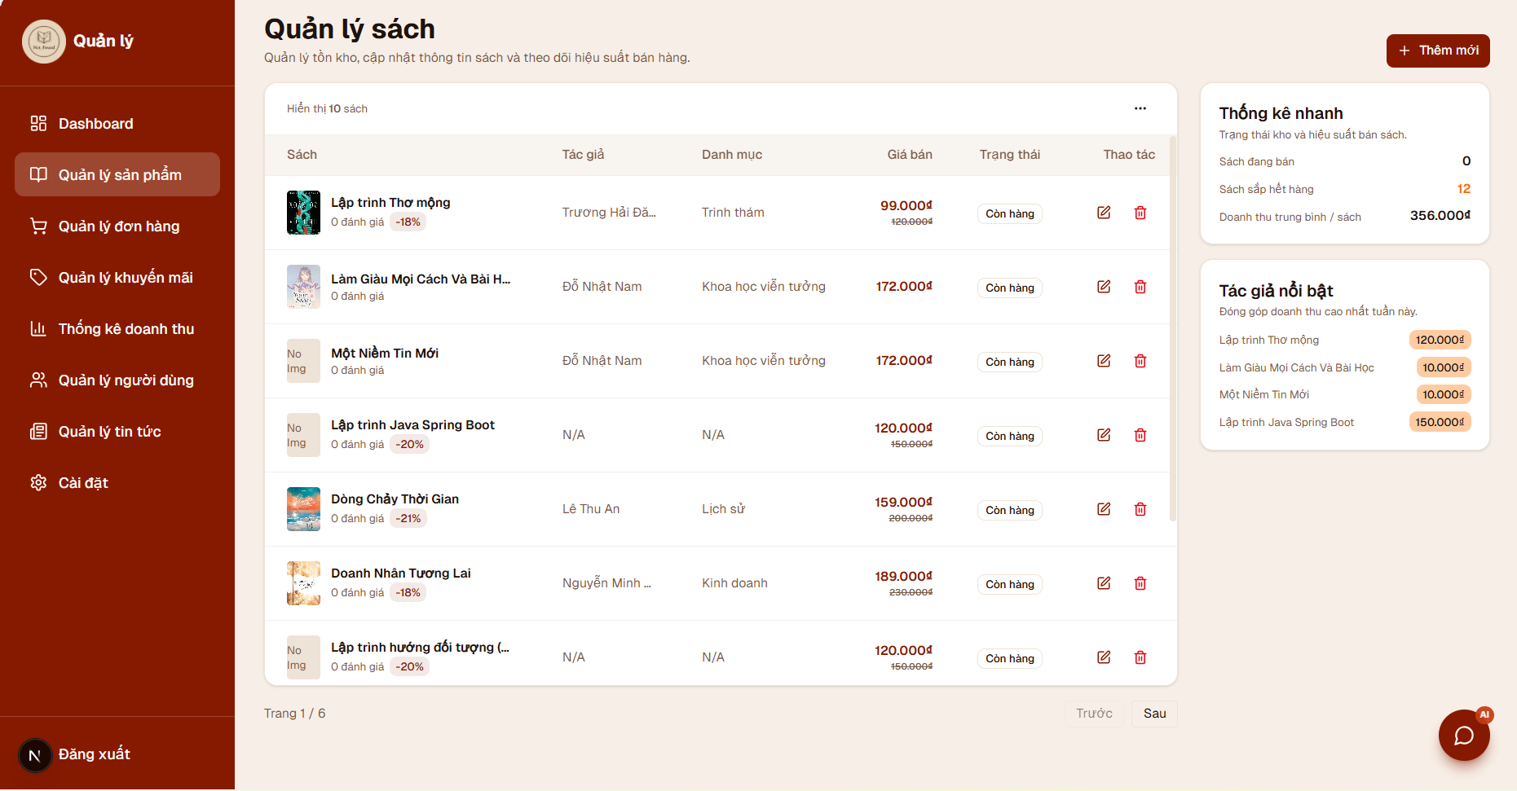This screenshot has width=1517, height=791.
Task: Click category Trinh thám cell
Action: (x=733, y=213)
